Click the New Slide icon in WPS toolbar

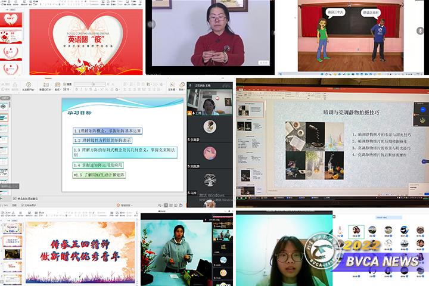click(x=46, y=83)
